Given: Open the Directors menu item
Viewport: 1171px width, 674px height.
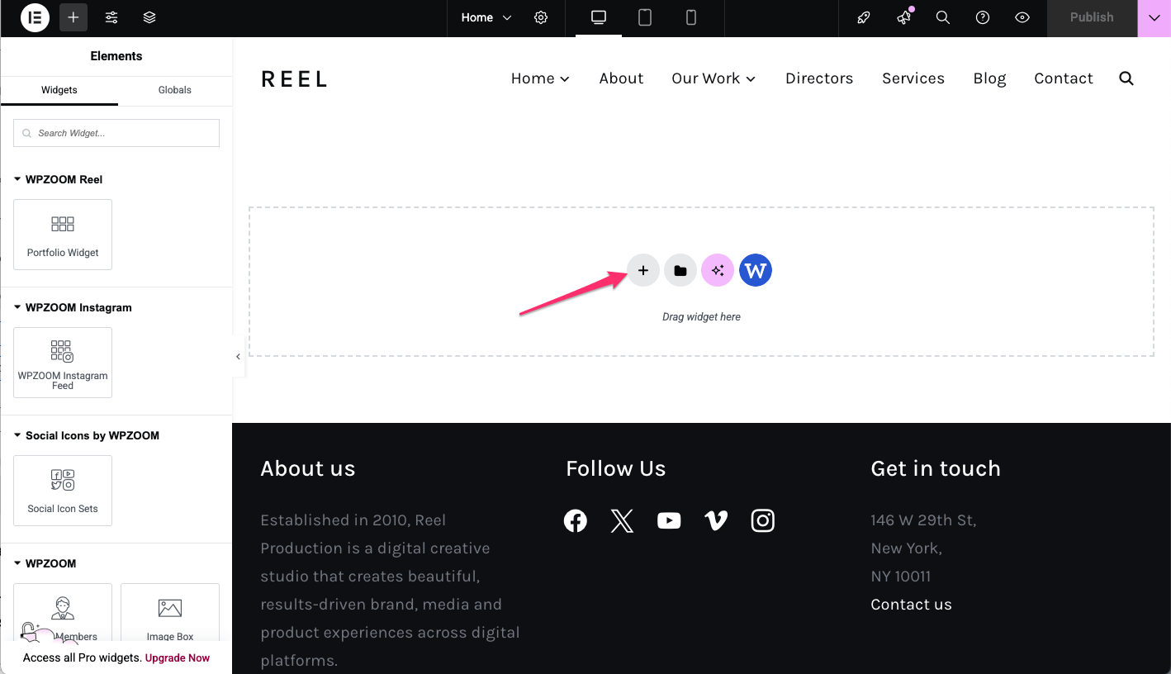Looking at the screenshot, I should pos(819,78).
